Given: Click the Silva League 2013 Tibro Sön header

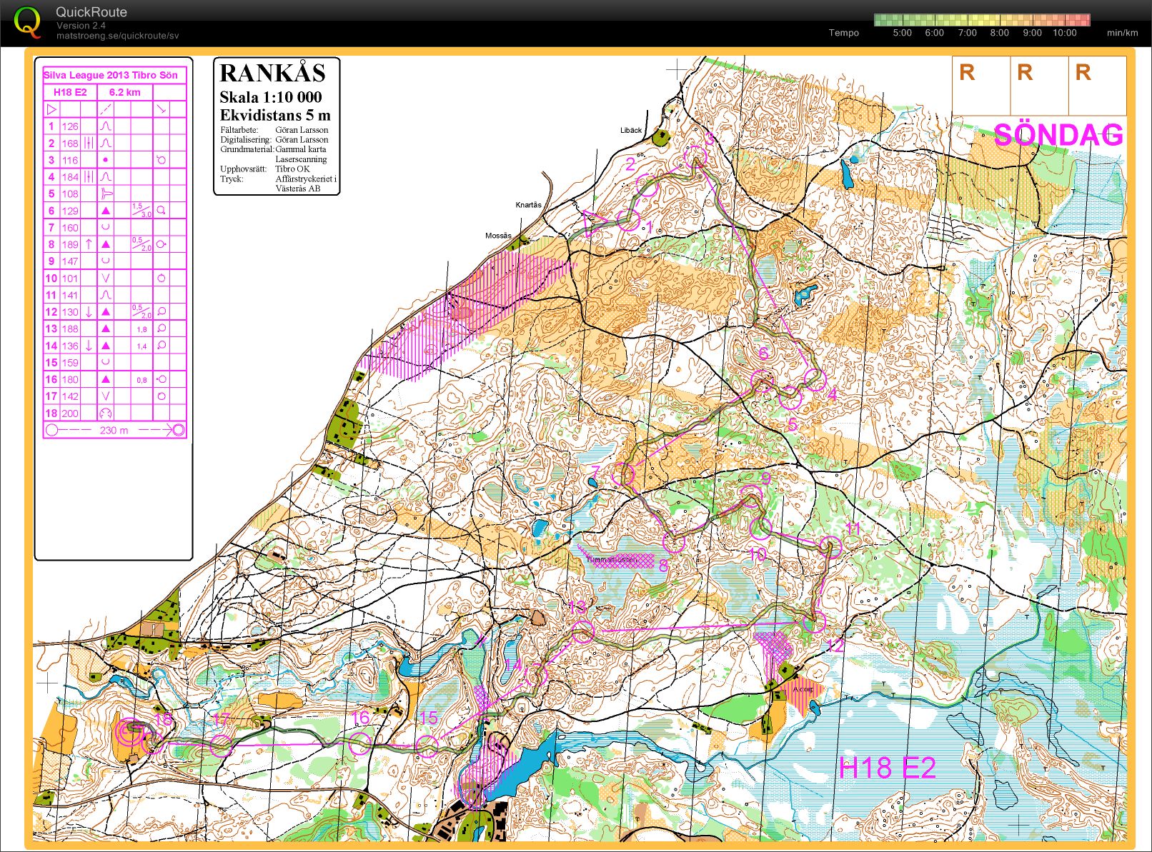Looking at the screenshot, I should pos(111,75).
